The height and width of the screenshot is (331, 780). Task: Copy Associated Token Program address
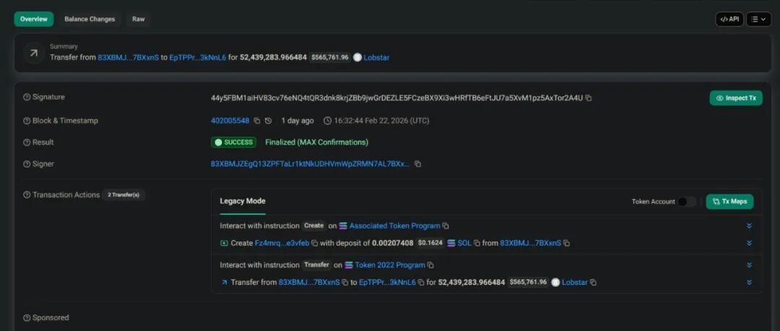[x=446, y=226]
